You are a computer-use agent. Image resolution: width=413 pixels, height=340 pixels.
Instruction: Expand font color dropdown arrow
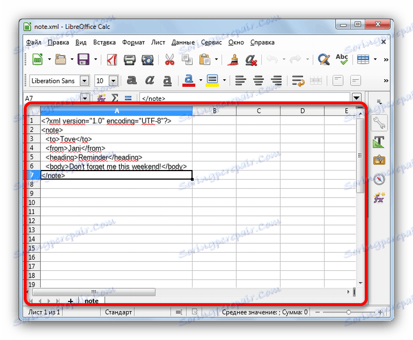tap(201, 80)
